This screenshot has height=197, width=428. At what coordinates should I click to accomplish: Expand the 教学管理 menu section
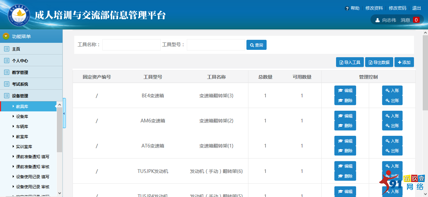pos(20,72)
